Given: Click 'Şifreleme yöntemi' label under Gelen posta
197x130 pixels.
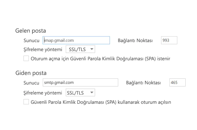Looking at the screenshot, I should click(x=43, y=49).
